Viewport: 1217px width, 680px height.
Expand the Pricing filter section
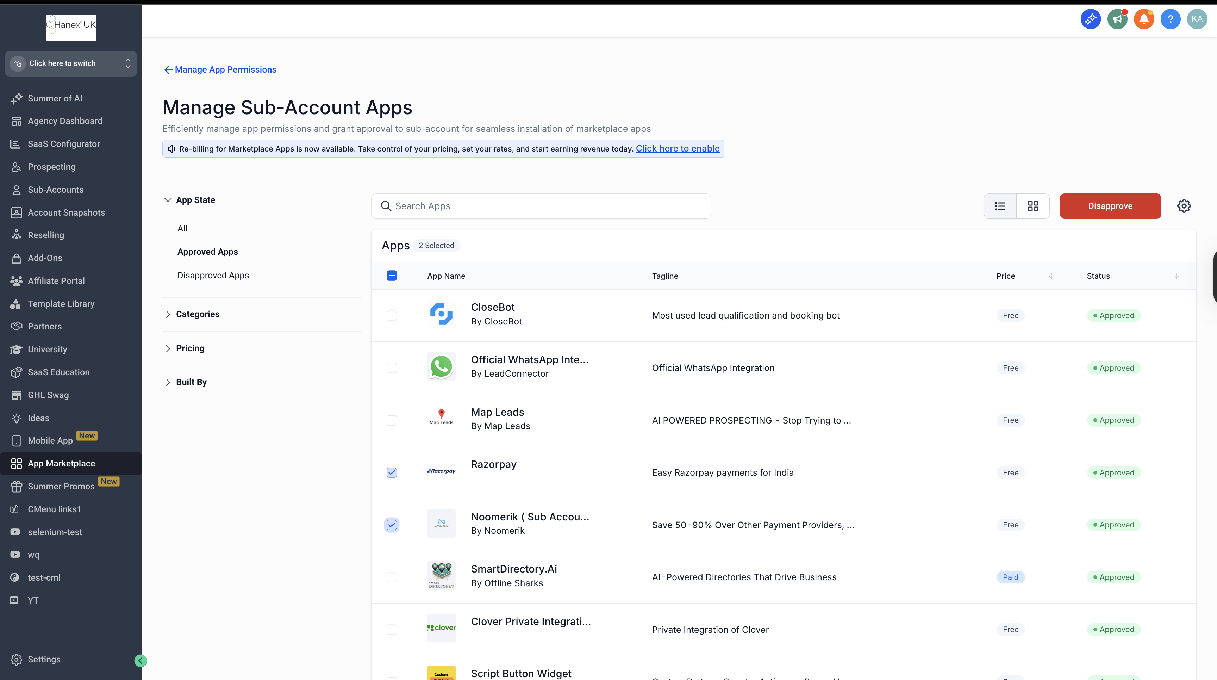tap(190, 348)
